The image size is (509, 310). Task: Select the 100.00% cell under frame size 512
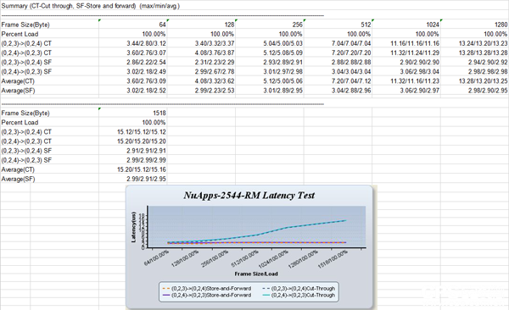click(359, 34)
